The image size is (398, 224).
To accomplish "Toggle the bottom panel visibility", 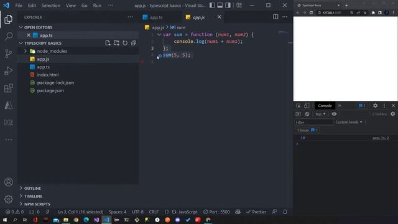I will click(220, 5).
